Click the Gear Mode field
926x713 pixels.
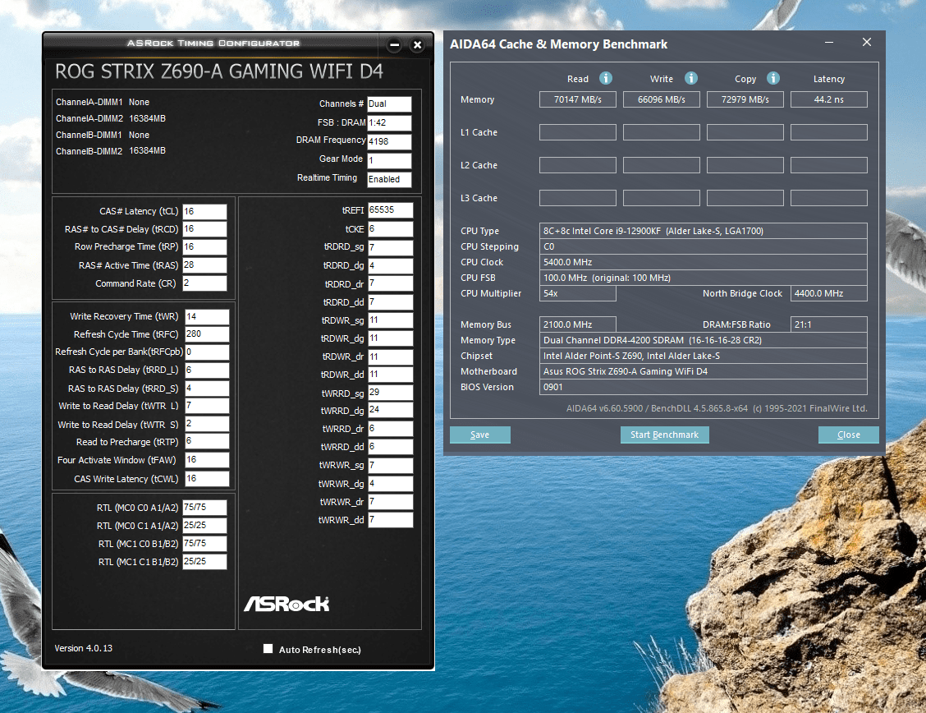tap(389, 161)
